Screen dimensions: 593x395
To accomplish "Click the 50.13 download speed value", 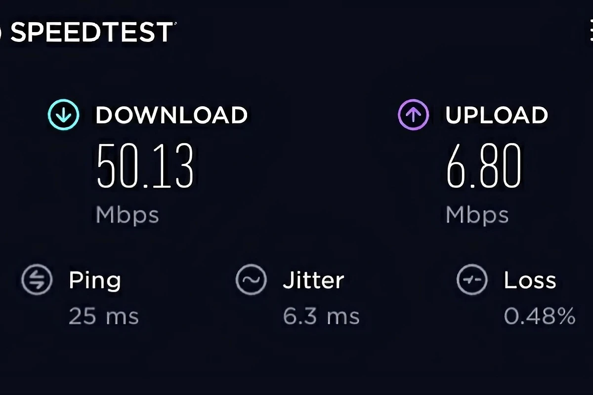I will pyautogui.click(x=145, y=165).
